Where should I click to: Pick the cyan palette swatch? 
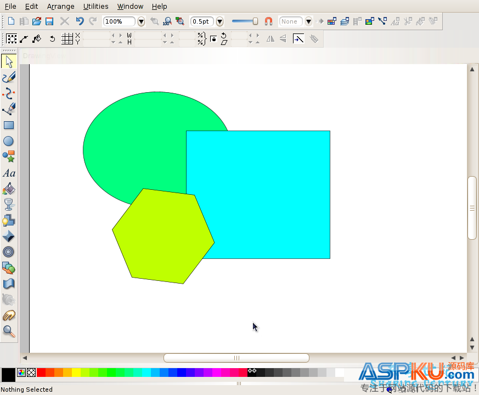[146, 373]
